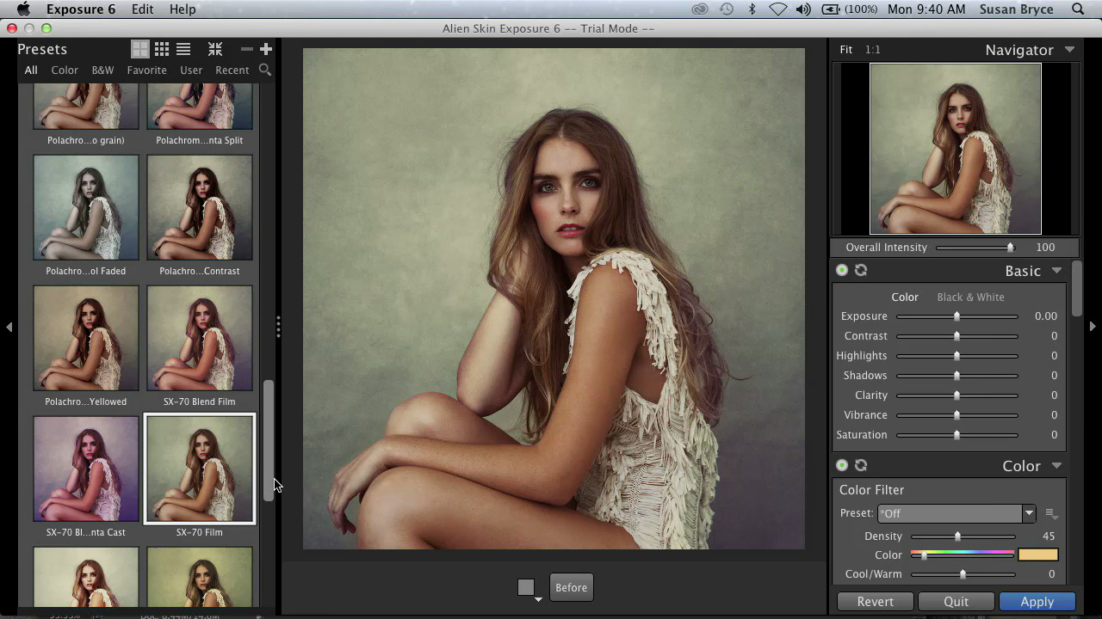
Task: Show User presets tab
Action: 191,70
